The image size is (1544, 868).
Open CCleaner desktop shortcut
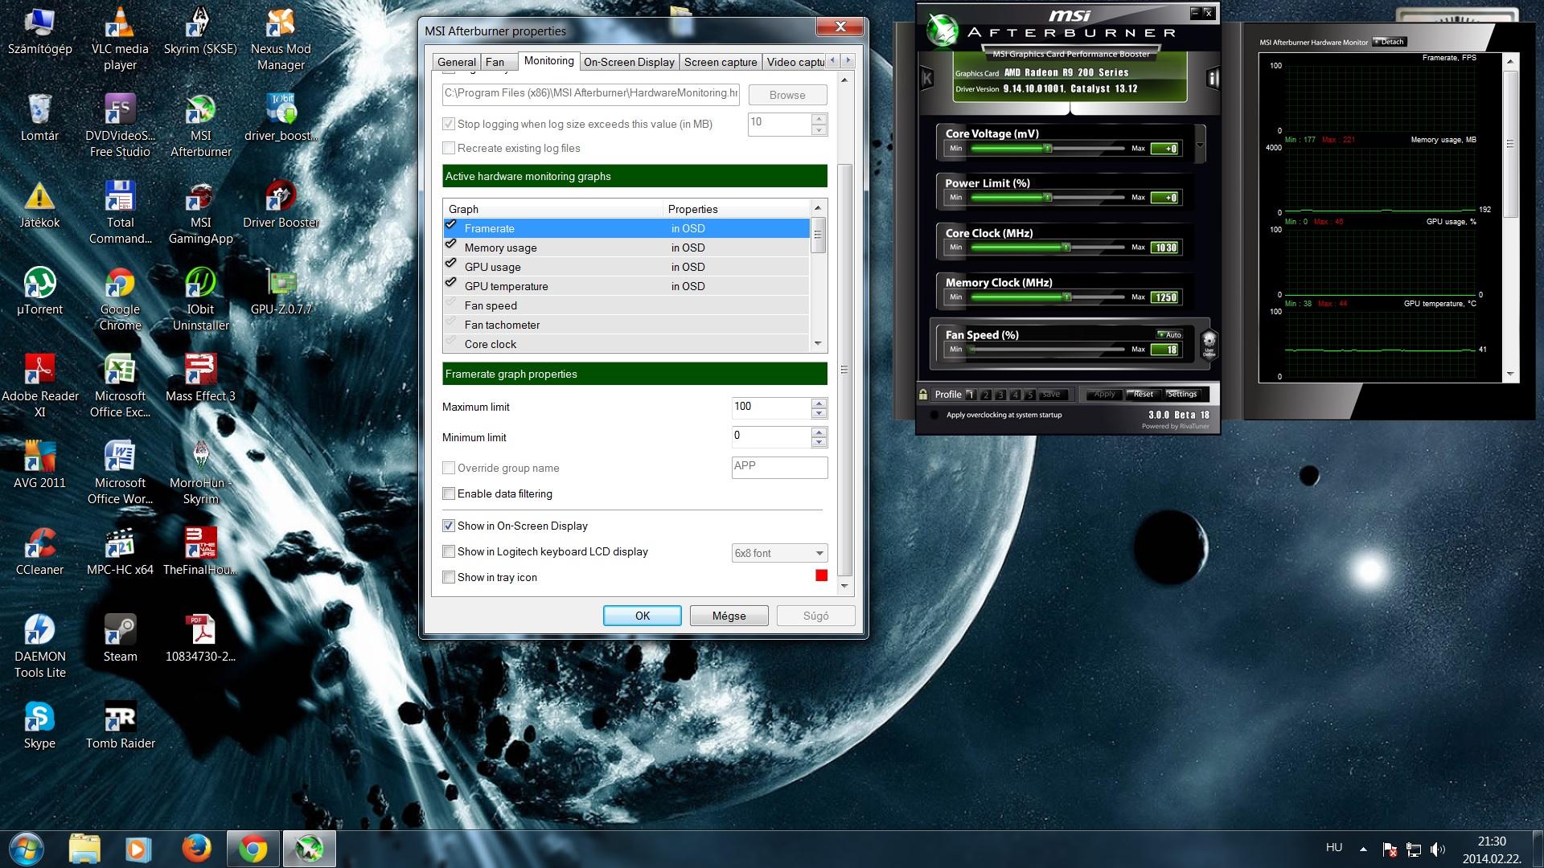(39, 552)
